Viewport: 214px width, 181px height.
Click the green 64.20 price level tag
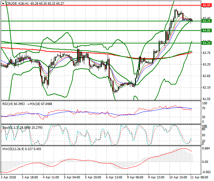206,43
